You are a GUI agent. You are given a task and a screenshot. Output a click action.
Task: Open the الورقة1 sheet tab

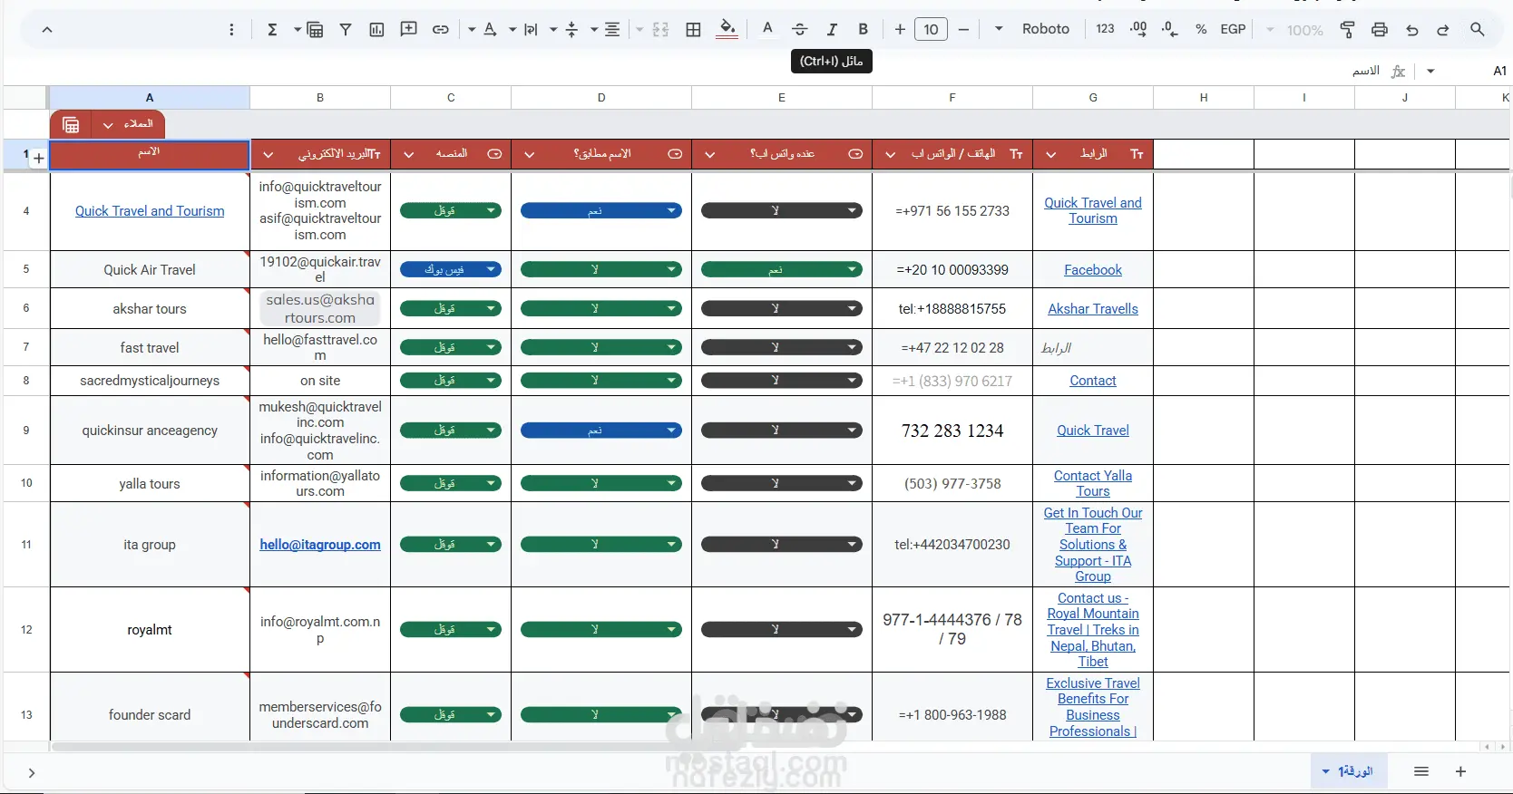point(1354,771)
